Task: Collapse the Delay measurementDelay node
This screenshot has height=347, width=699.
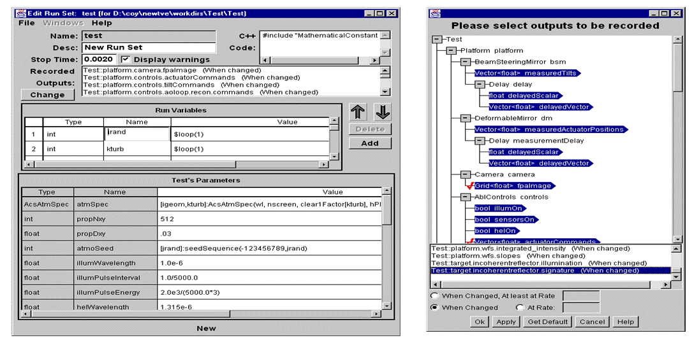Action: pos(480,141)
